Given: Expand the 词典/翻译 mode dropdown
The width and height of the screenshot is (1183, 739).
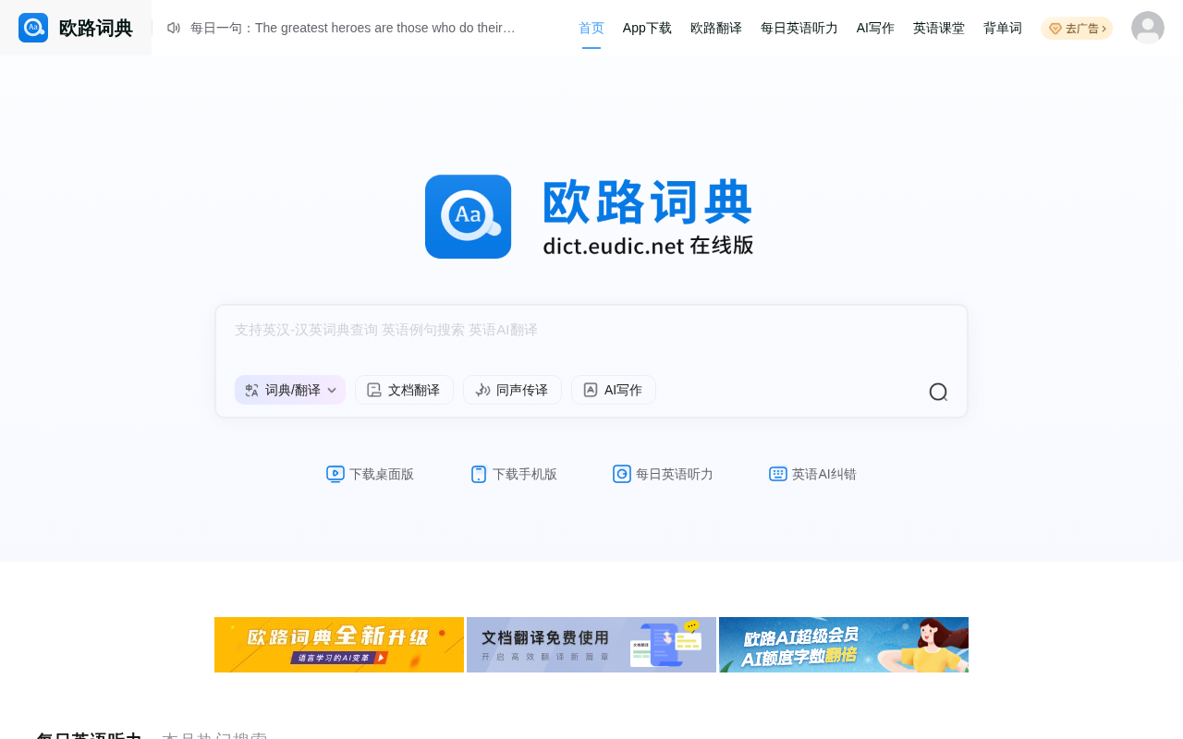Looking at the screenshot, I should 290,390.
